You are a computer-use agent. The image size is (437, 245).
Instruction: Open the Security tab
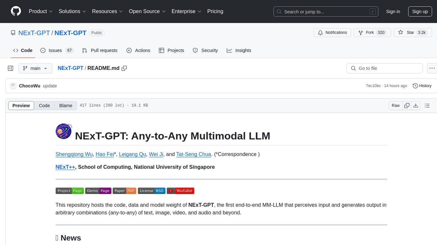205,50
